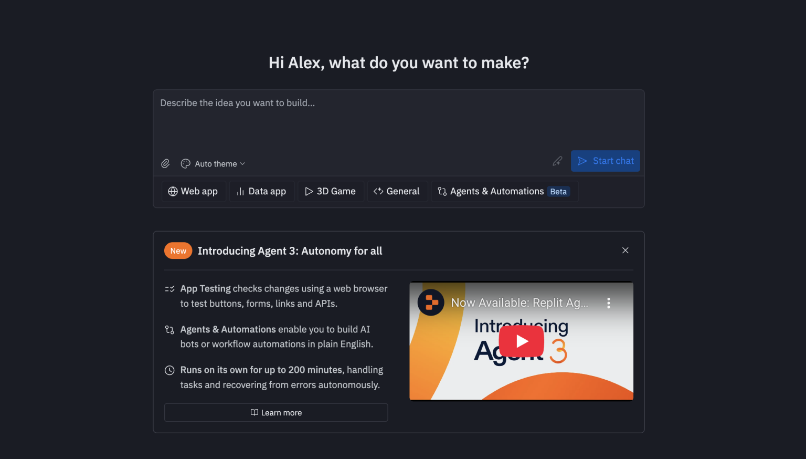The image size is (806, 459).
Task: Select the General option
Action: tap(397, 192)
